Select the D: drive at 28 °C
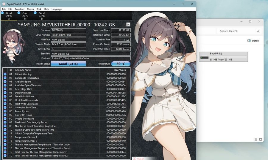The image size is (268, 160). (x=25, y=16)
